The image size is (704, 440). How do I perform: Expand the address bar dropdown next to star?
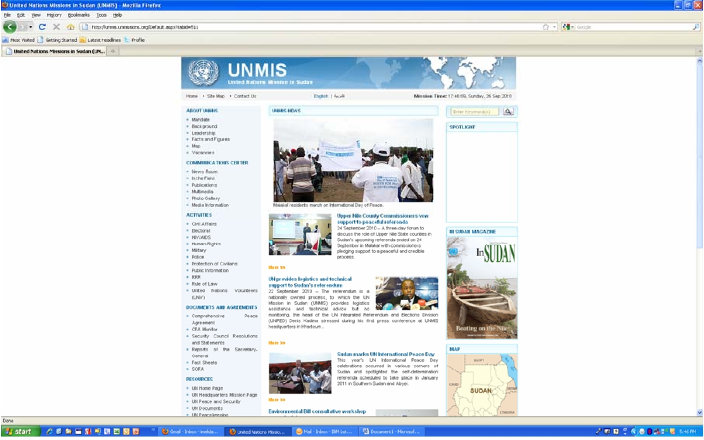point(554,27)
